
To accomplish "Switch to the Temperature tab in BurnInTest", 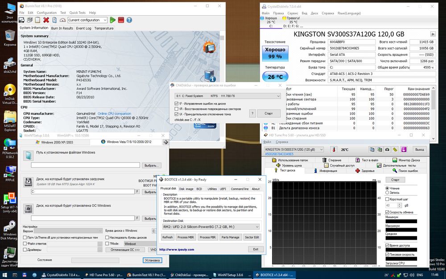I will (104, 28).
